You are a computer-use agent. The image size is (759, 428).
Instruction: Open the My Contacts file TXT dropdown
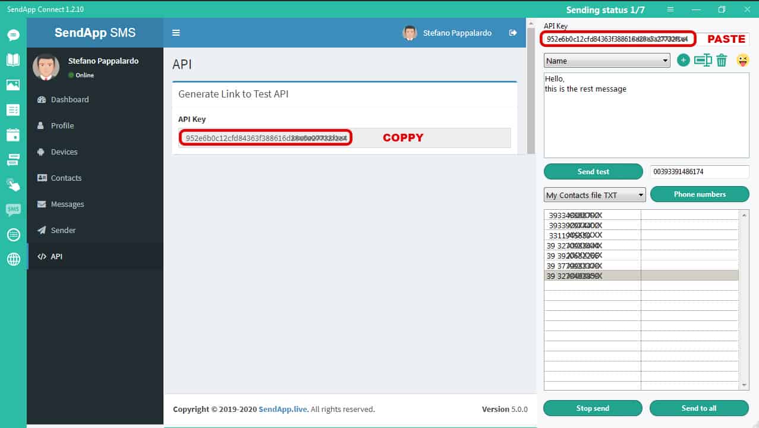pos(594,195)
